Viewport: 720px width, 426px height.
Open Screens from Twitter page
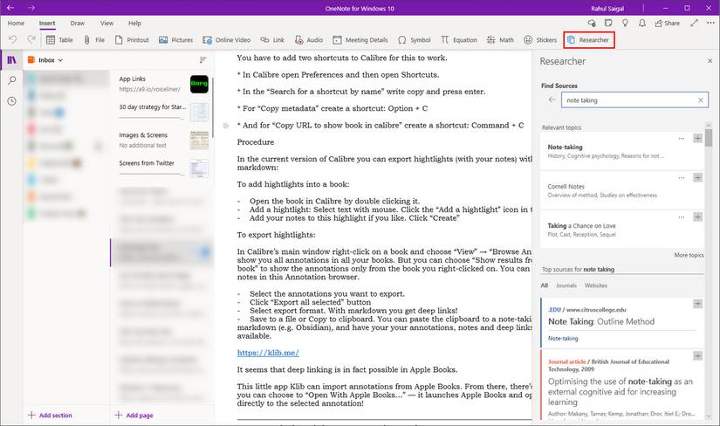click(x=162, y=168)
